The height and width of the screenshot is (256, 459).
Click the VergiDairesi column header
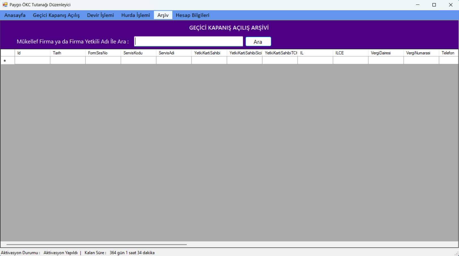coord(386,53)
